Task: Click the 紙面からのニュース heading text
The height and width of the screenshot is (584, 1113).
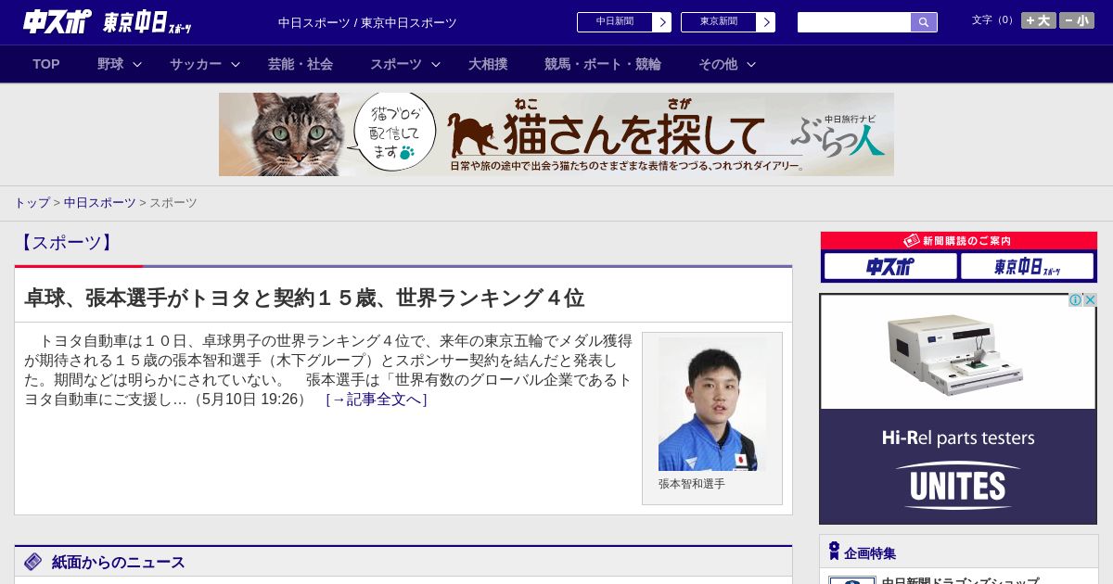Action: click(119, 562)
